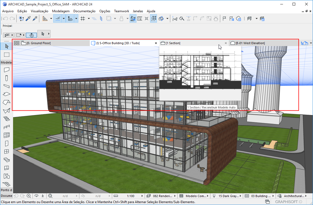This screenshot has height=205, width=313.
Task: Click the Inject Parameters syringe icon
Action: click(35, 19)
